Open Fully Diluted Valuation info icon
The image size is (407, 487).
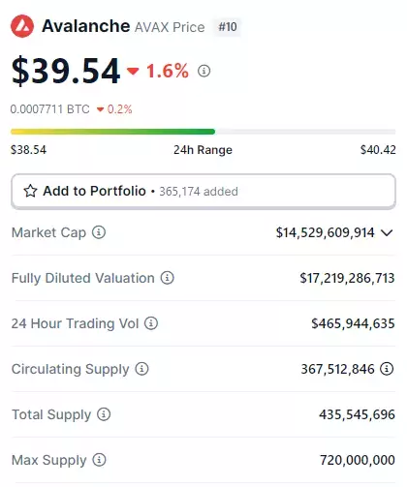click(x=168, y=278)
